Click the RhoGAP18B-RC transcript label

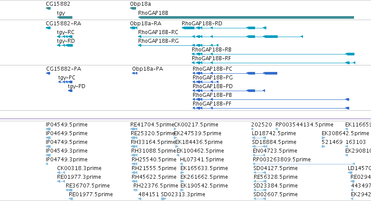[x=158, y=32]
